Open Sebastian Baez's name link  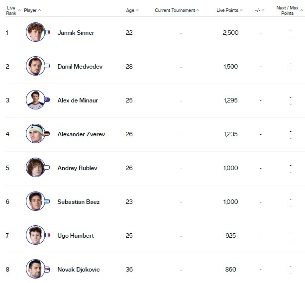click(x=79, y=202)
